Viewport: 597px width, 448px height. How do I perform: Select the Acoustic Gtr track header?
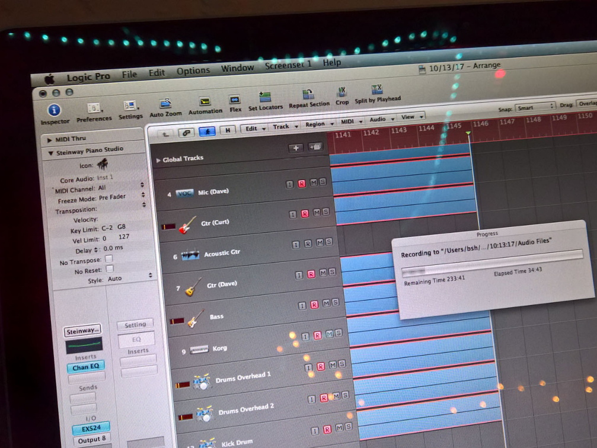(x=222, y=253)
